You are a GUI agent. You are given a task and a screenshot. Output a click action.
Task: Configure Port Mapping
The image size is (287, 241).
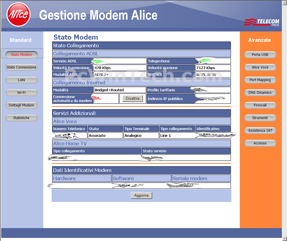(260, 80)
